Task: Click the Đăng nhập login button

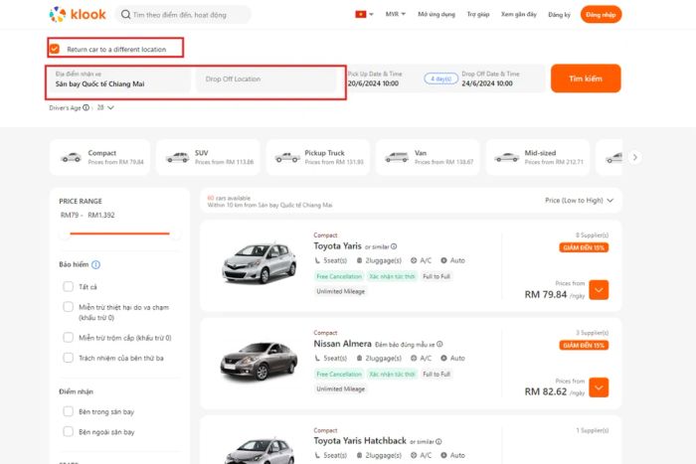Action: point(601,15)
